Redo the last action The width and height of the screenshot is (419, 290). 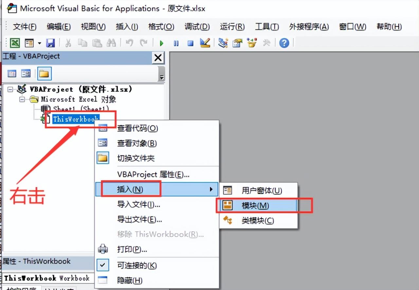tap(143, 43)
